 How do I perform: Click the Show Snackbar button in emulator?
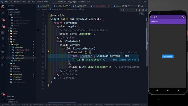(168, 56)
